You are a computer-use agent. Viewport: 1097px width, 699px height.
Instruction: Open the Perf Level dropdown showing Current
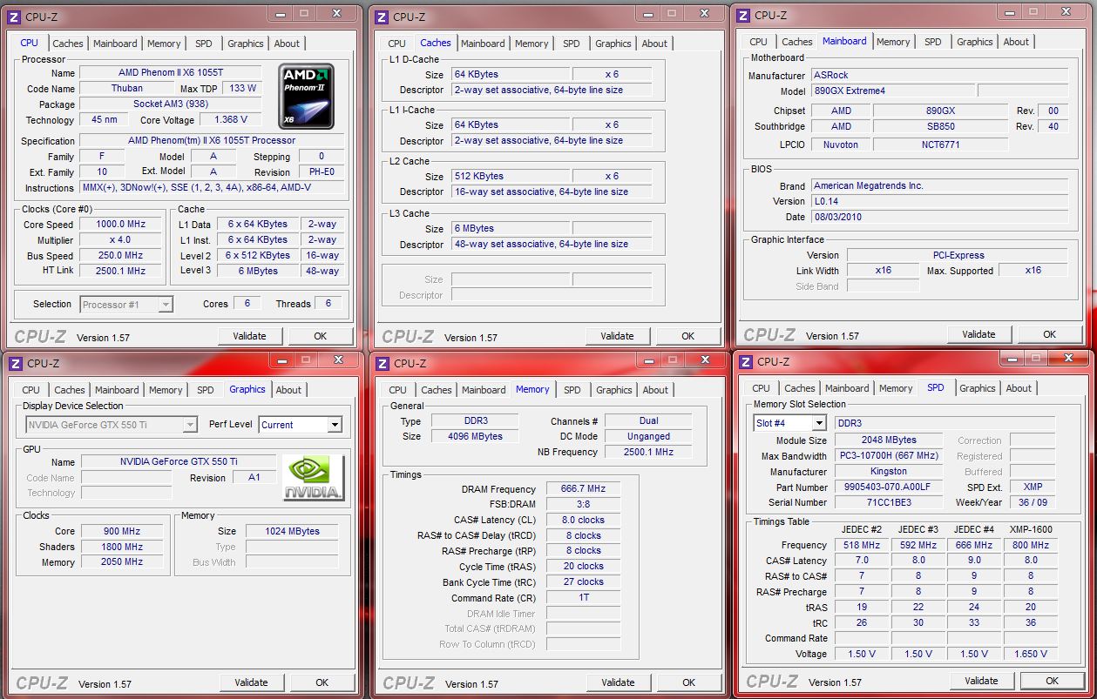[x=301, y=425]
